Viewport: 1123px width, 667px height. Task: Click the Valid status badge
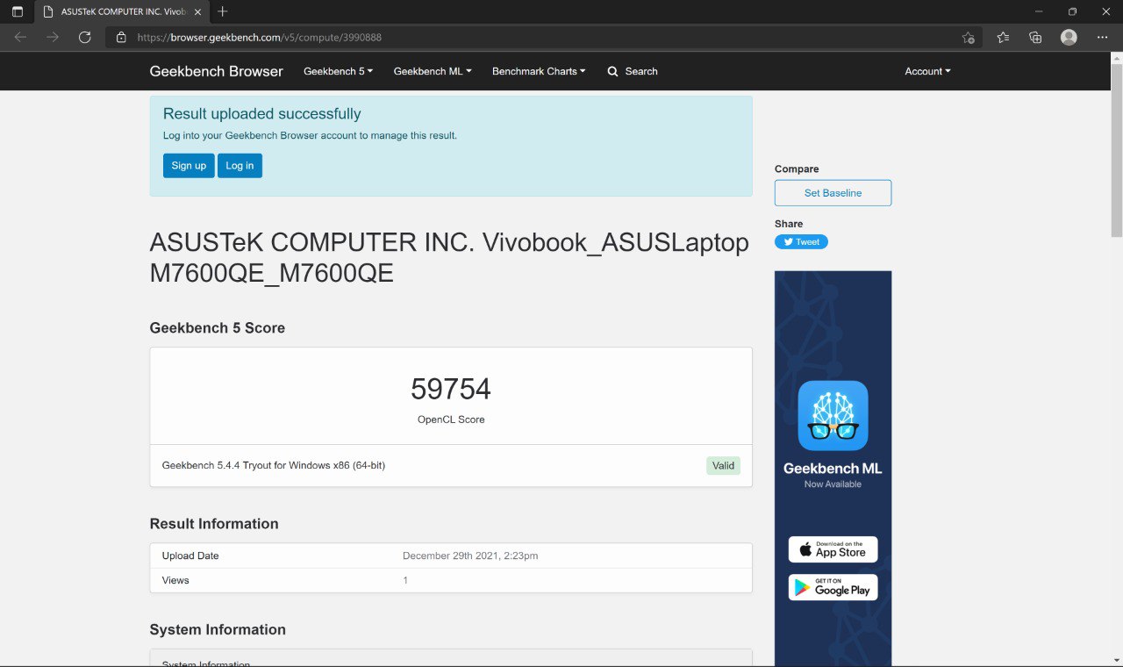[723, 465]
